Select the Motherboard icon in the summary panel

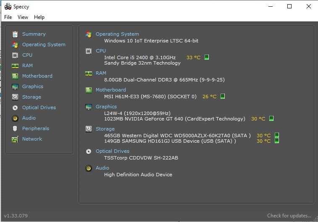[89, 90]
